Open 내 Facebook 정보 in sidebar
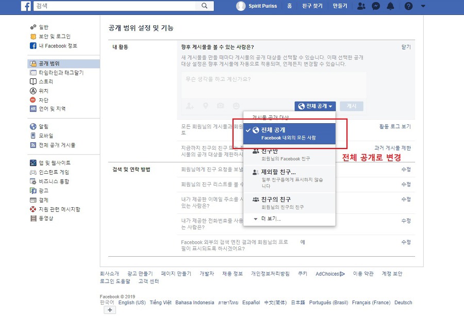 [x=58, y=46]
